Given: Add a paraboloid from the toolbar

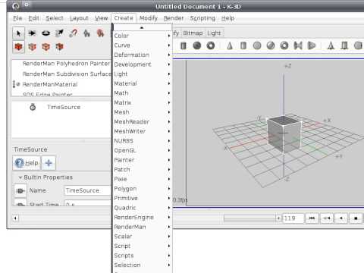Looking at the screenshot, I should 312,45.
